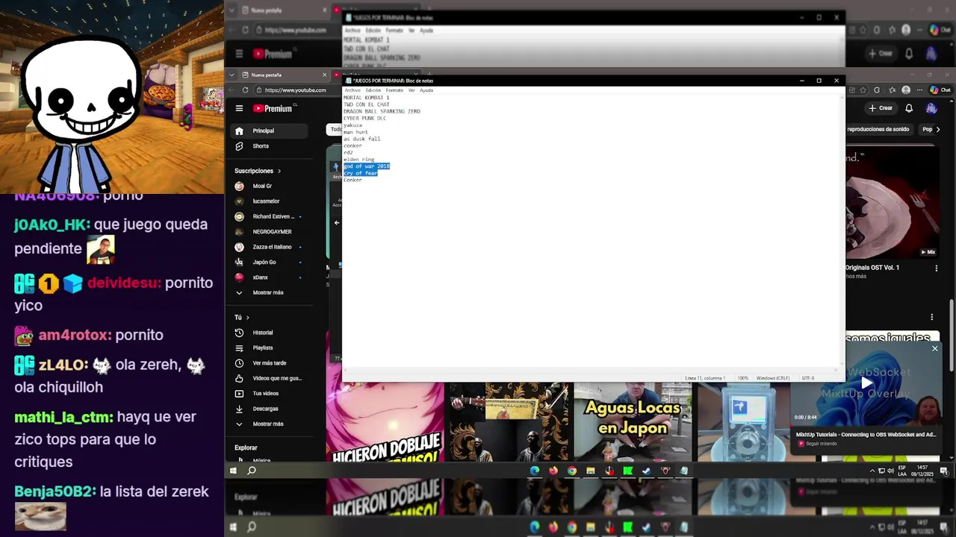
Task: Click Windows (CRLF) in Notepad status bar
Action: [x=772, y=378]
